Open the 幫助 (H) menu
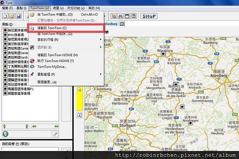Image resolution: width=239 pixels, height=159 pixels. click(x=94, y=8)
